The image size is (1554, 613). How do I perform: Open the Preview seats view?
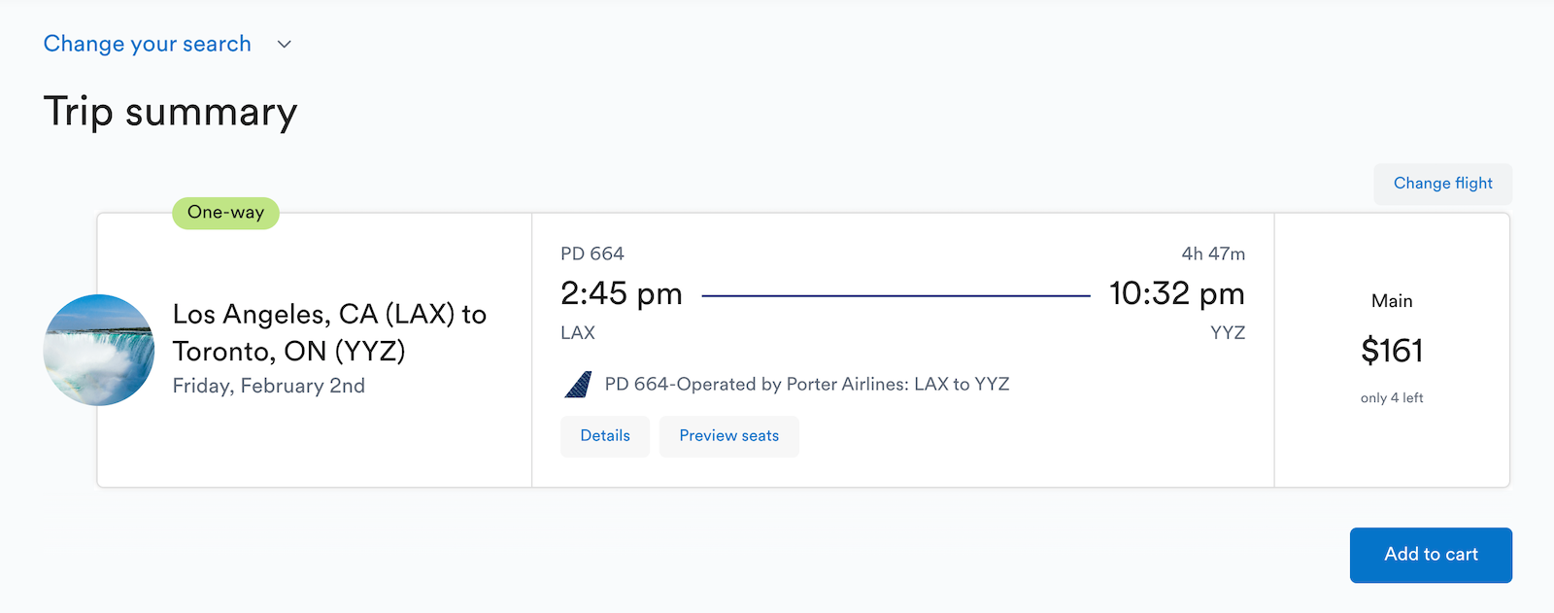[728, 436]
